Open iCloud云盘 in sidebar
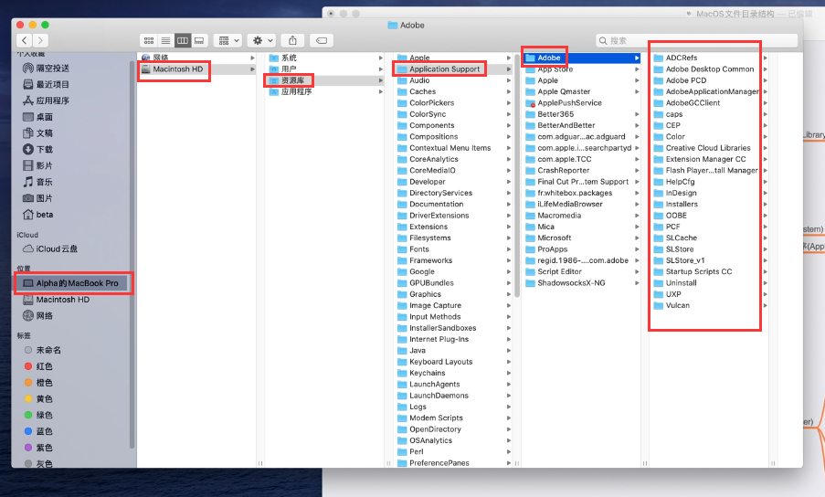Screen dimensions: 825x497 pos(50,248)
